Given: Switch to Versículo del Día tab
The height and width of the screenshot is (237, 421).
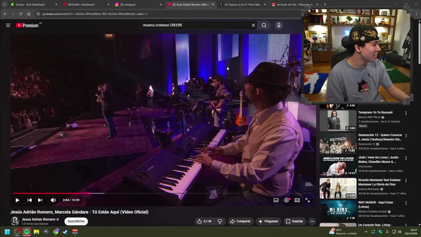Looking at the screenshot, I should [x=295, y=5].
